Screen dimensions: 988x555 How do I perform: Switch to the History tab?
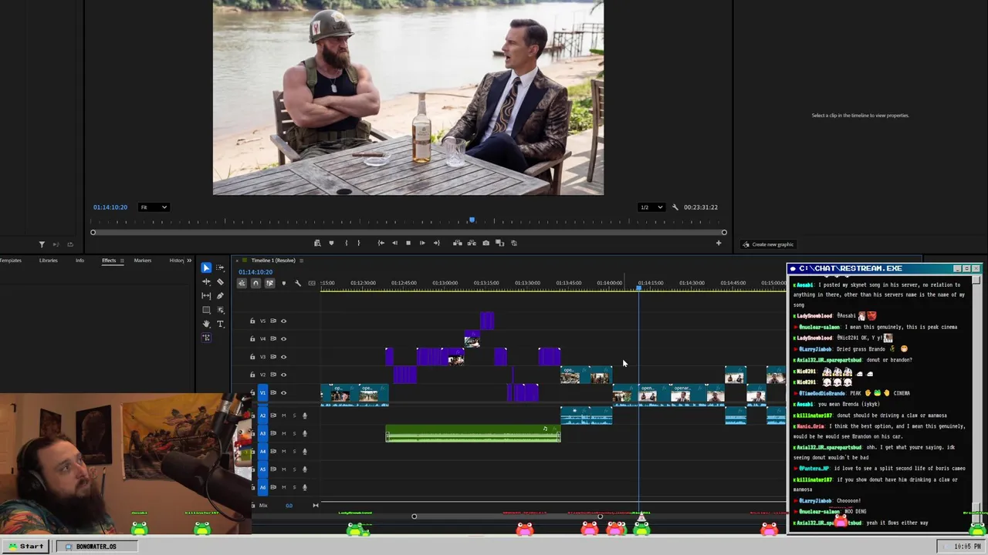(177, 261)
